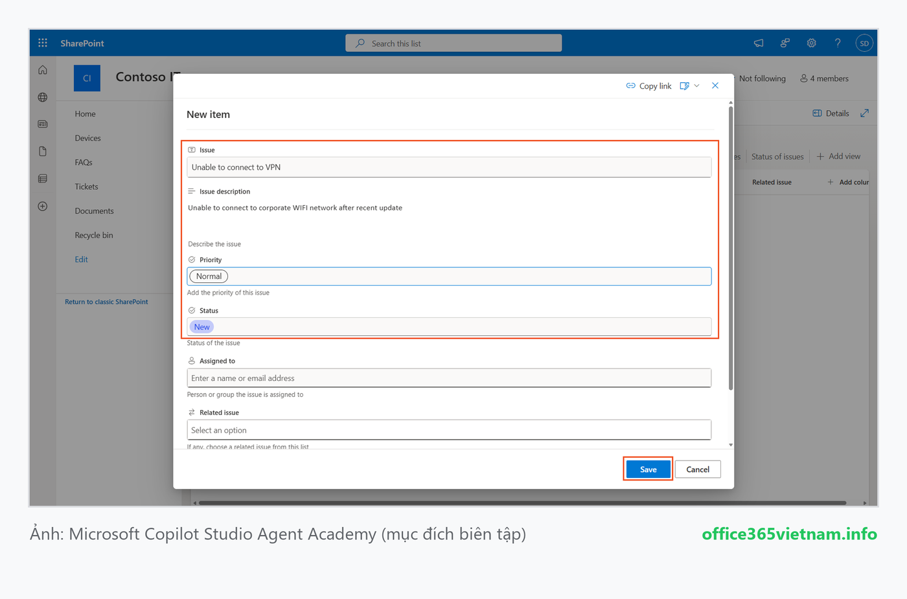Open the megaphone icon in header

[759, 43]
